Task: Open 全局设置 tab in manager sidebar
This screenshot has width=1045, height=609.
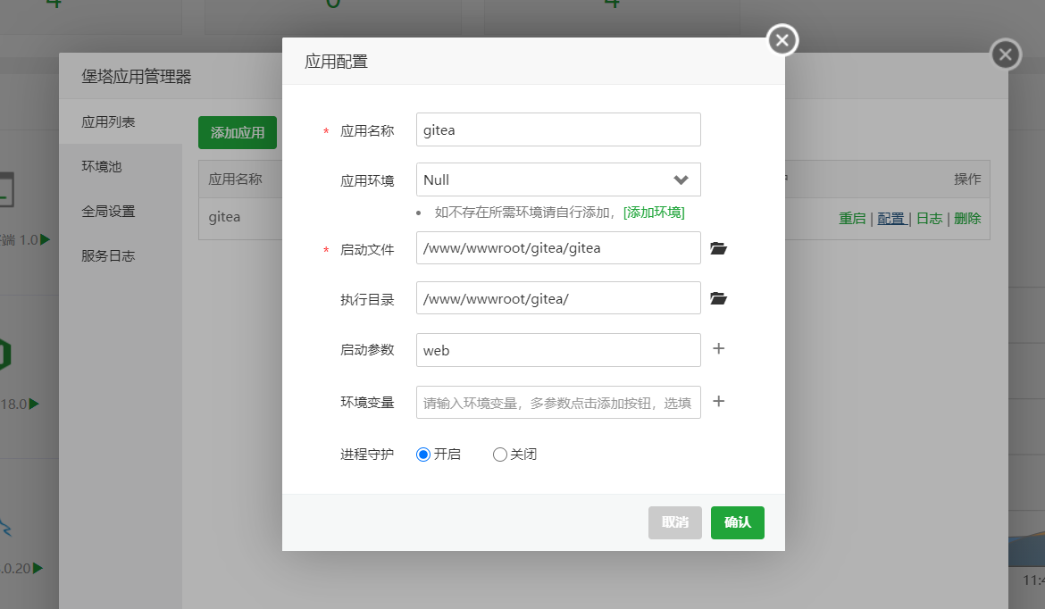Action: [x=120, y=212]
